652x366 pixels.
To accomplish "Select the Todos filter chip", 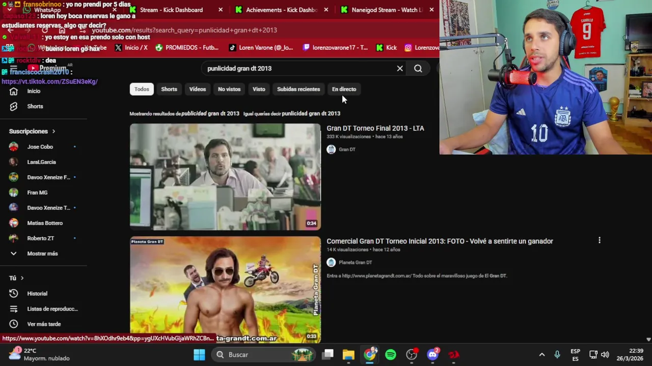I will pyautogui.click(x=142, y=89).
